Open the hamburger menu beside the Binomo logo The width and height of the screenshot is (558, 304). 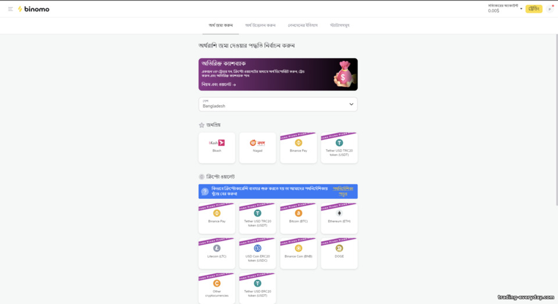(x=10, y=9)
